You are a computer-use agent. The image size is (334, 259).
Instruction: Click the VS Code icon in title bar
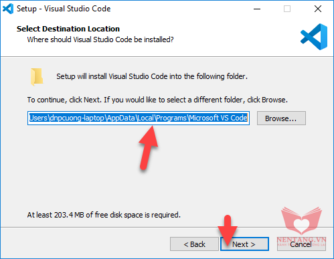(8, 9)
